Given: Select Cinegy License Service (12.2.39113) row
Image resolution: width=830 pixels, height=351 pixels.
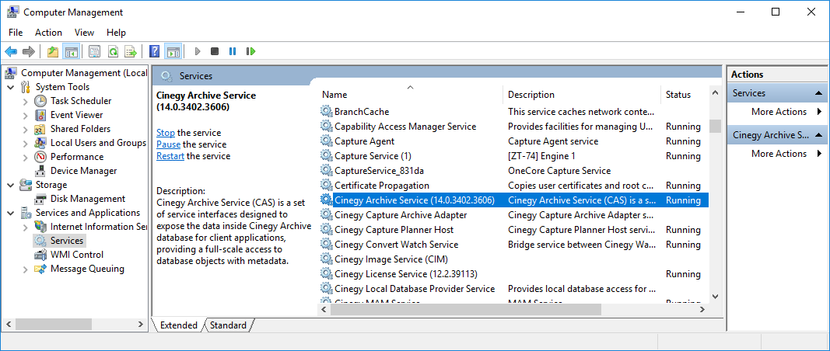Looking at the screenshot, I should [514, 274].
